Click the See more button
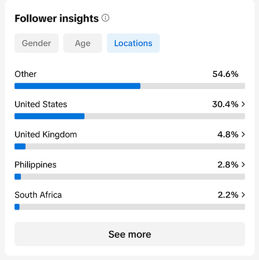Viewport: 259px width, 260px height. pos(130,234)
